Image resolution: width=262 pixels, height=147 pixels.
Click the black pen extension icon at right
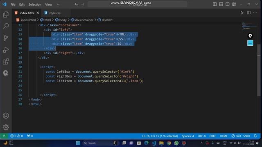[x=250, y=36]
